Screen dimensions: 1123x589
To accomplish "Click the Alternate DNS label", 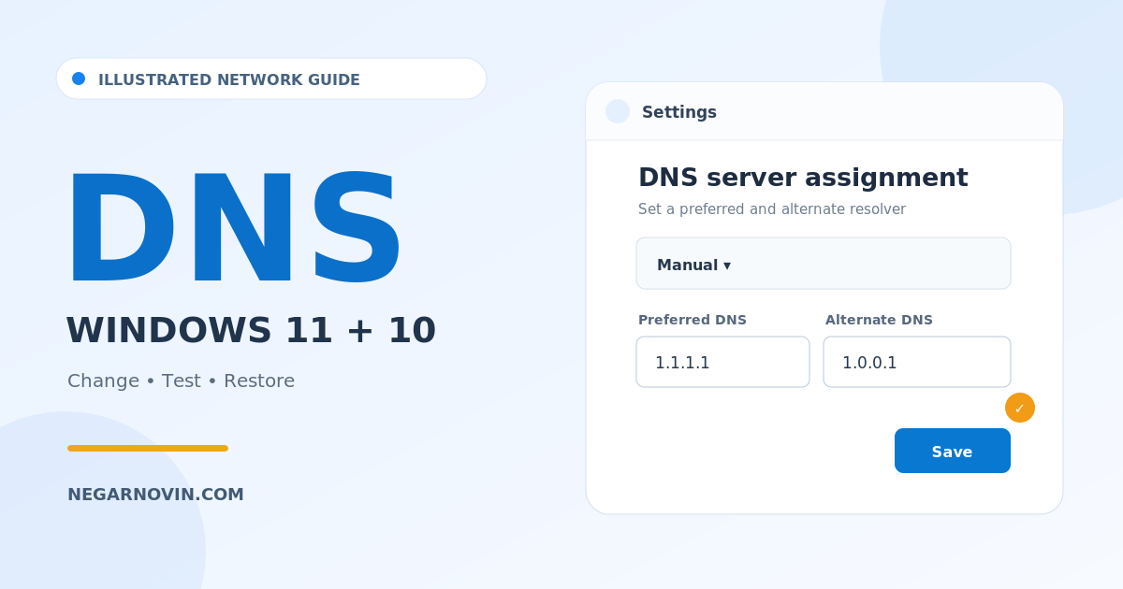I will point(879,321).
